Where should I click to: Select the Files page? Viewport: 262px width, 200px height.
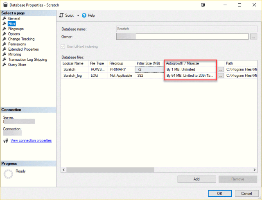point(12,24)
